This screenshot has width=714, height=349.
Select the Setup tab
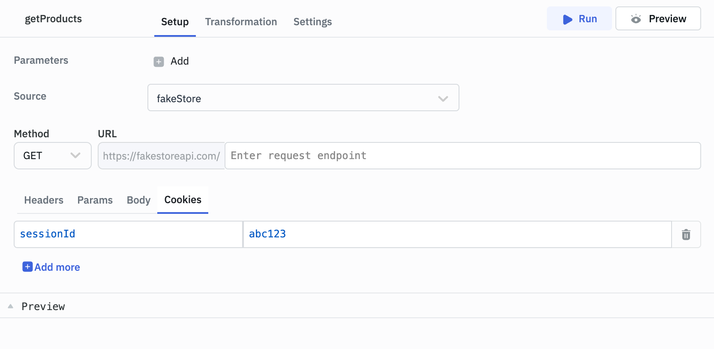(175, 22)
